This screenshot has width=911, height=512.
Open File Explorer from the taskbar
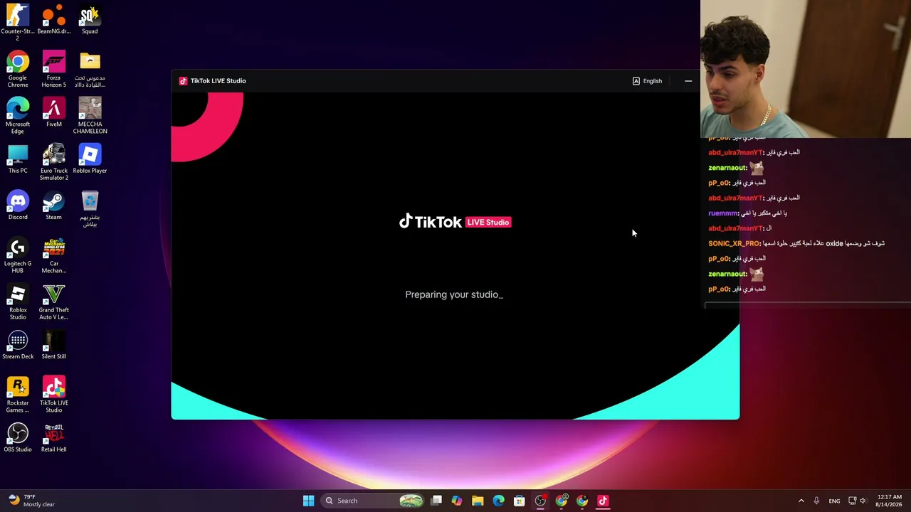click(x=478, y=501)
